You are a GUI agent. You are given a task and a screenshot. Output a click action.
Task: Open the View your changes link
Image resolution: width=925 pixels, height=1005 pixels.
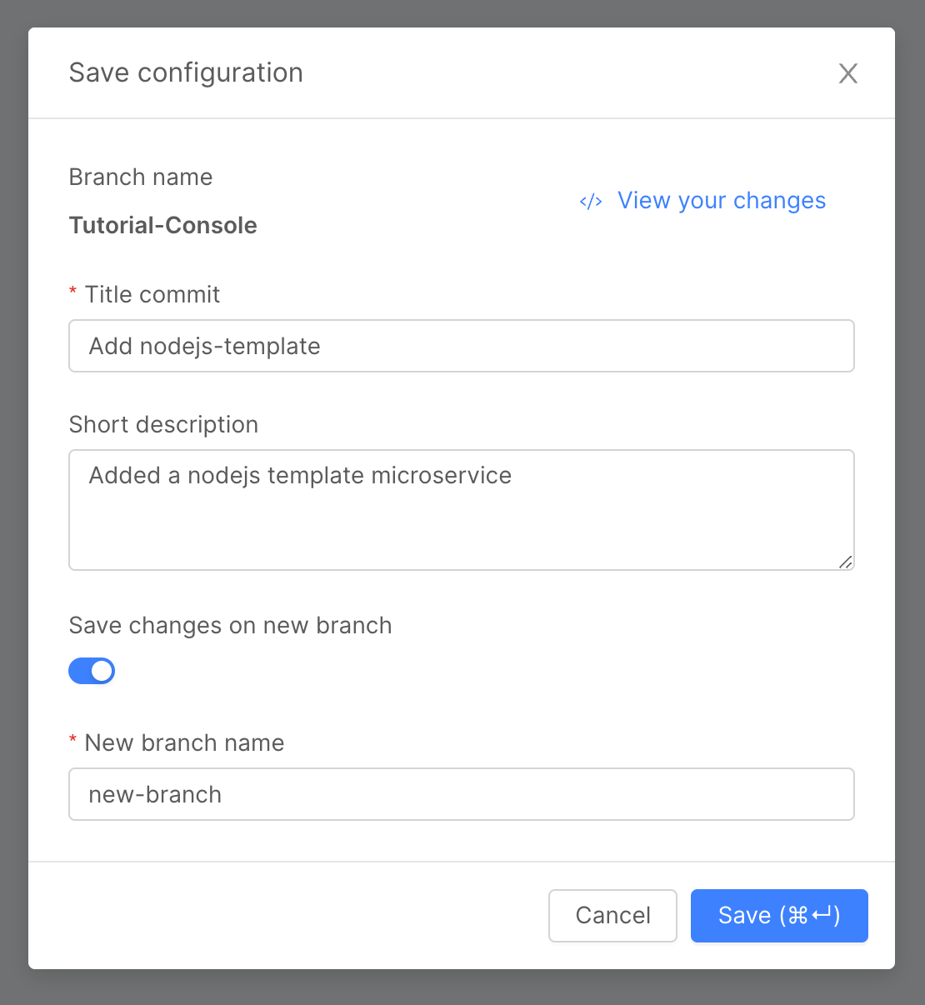pos(721,200)
